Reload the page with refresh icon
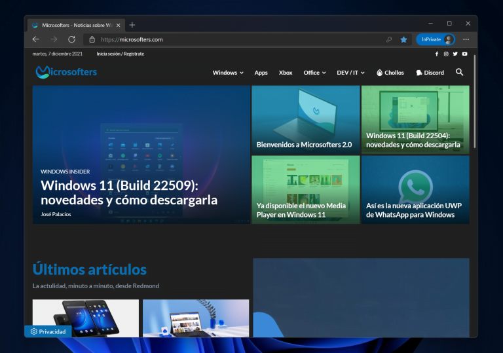Image resolution: width=503 pixels, height=353 pixels. 71,39
